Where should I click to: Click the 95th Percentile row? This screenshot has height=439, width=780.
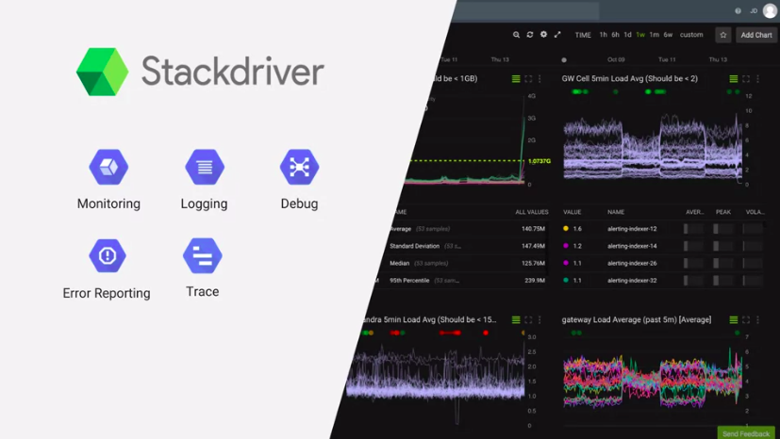coord(460,280)
